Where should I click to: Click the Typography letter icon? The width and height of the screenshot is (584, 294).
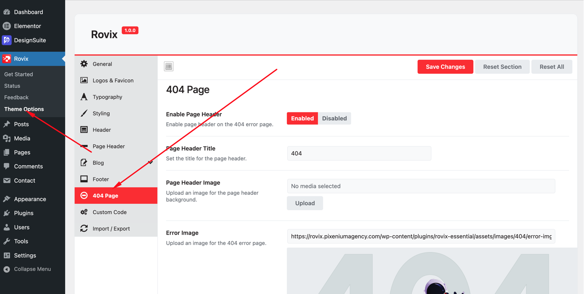click(x=84, y=97)
